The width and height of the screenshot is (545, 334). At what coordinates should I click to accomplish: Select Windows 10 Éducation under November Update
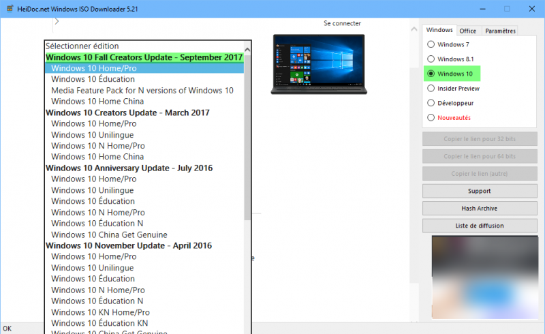tap(144, 279)
